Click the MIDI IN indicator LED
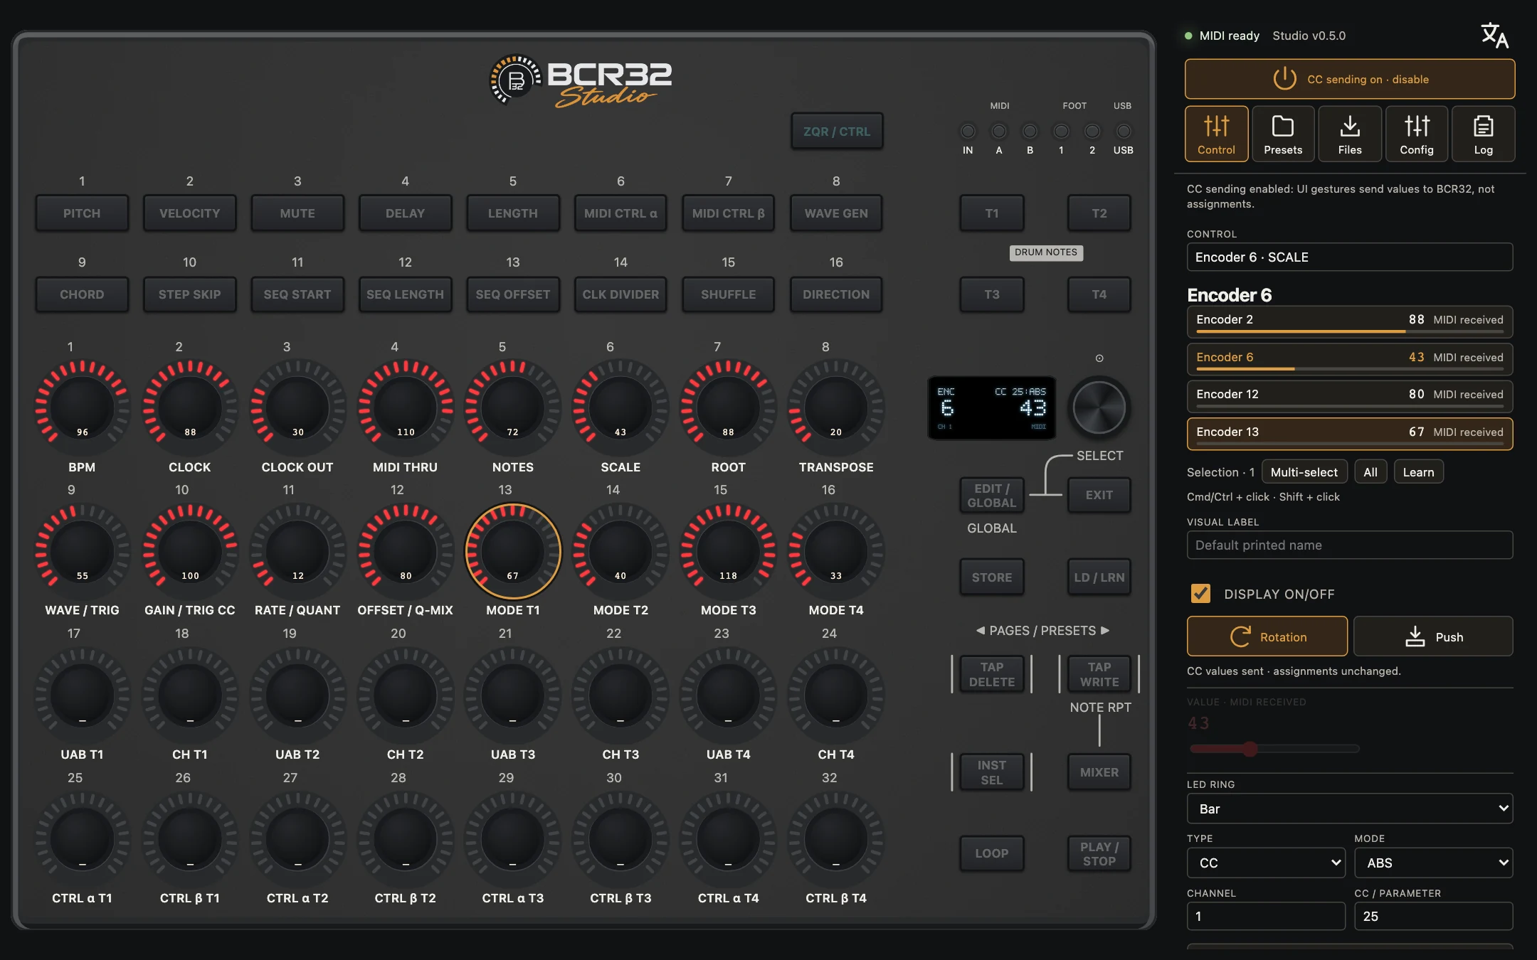Viewport: 1537px width, 960px height. point(968,131)
